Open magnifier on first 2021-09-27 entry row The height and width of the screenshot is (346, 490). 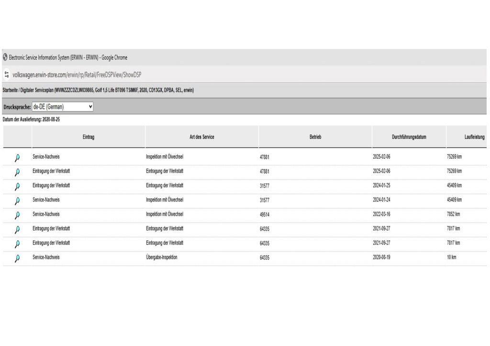[x=17, y=230]
